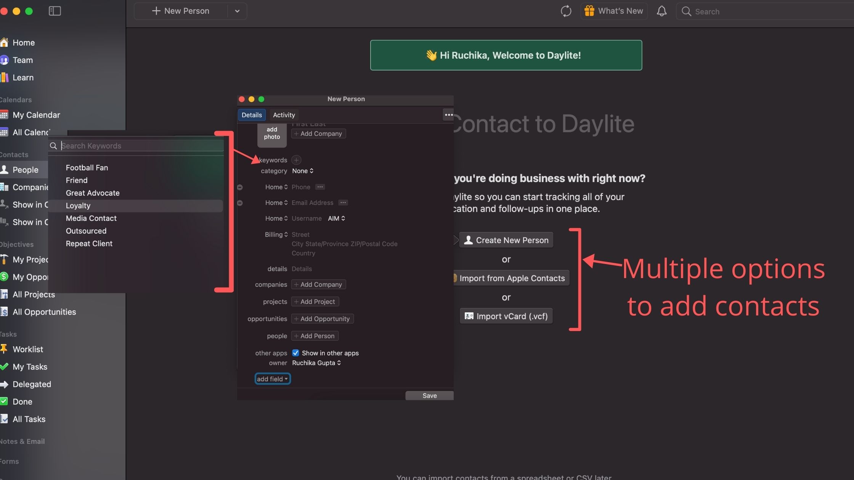Change the phone Home label dropdown

click(276, 187)
